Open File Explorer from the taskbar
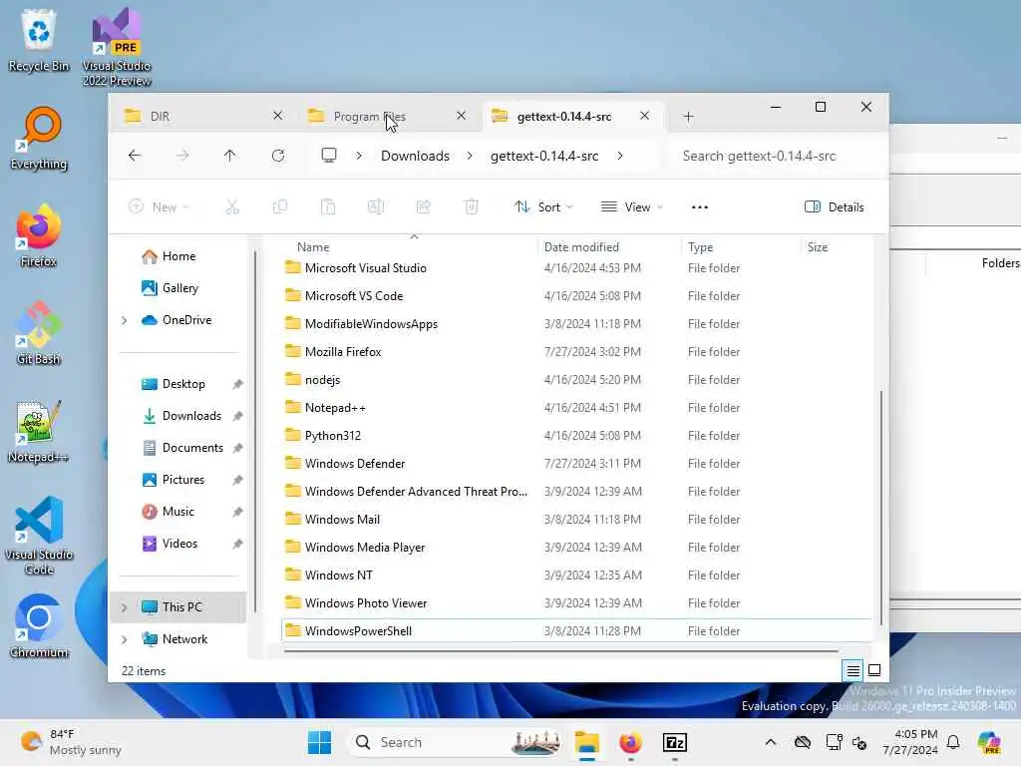 [x=586, y=742]
